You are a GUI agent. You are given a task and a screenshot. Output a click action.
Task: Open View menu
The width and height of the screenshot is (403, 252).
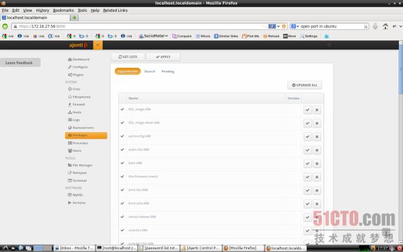27,10
